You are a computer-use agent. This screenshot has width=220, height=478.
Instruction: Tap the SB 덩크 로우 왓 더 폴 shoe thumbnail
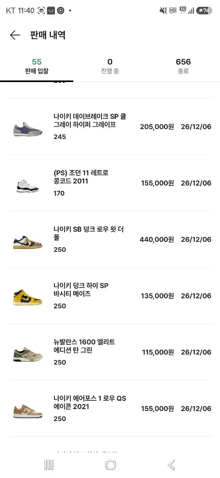[x=27, y=240]
